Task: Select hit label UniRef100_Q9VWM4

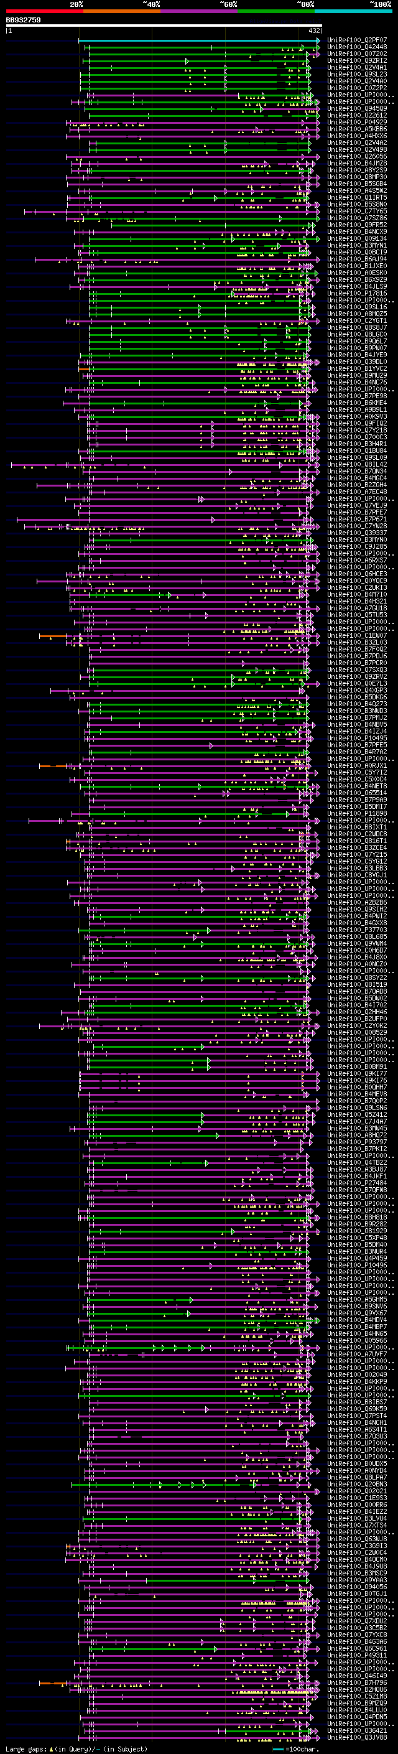Action: (x=357, y=943)
